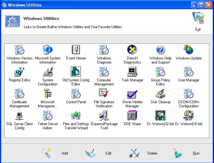Select the User Manager icon
The height and width of the screenshot is (163, 214).
point(189,72)
